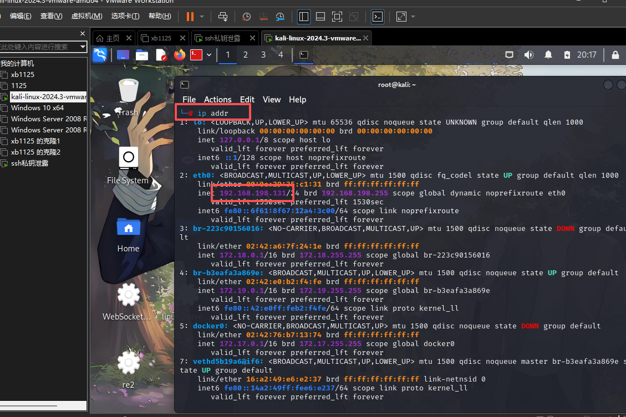The image size is (626, 417).
Task: Click the Send Ctrl+Alt+Del toolbar icon
Action: 223,17
